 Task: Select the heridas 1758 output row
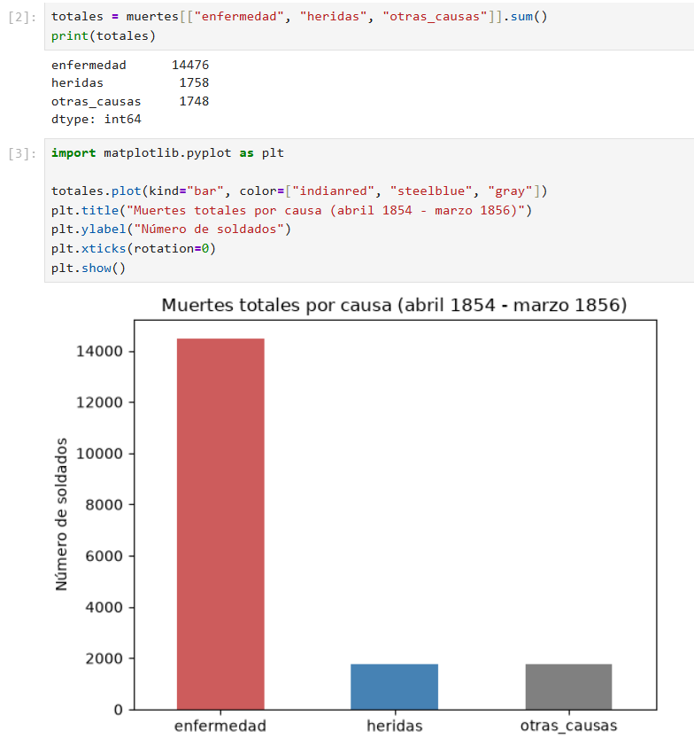130,83
